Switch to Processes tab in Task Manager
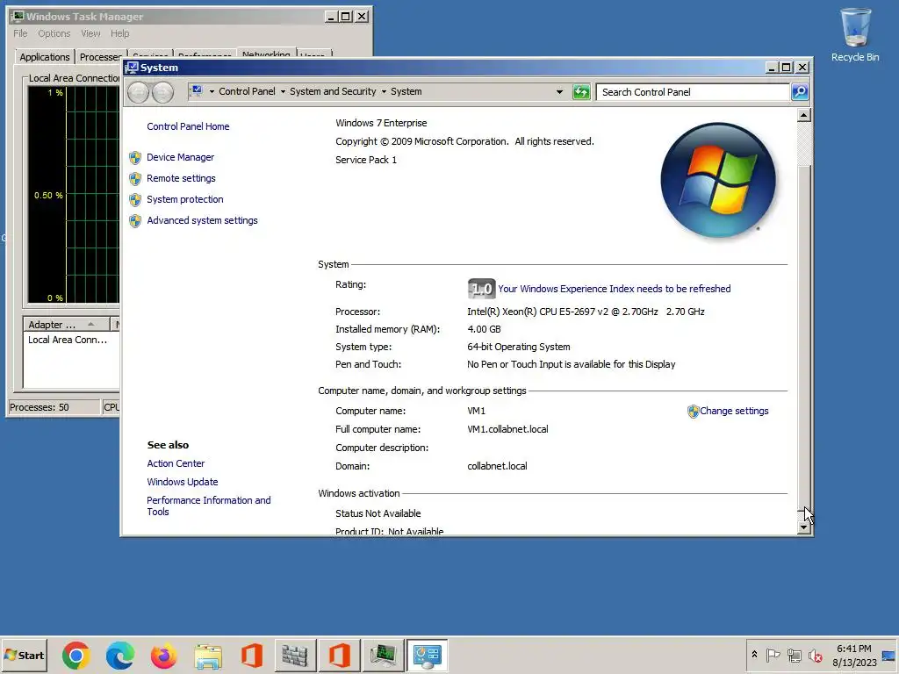Screen dimensions: 899x674 [100, 57]
